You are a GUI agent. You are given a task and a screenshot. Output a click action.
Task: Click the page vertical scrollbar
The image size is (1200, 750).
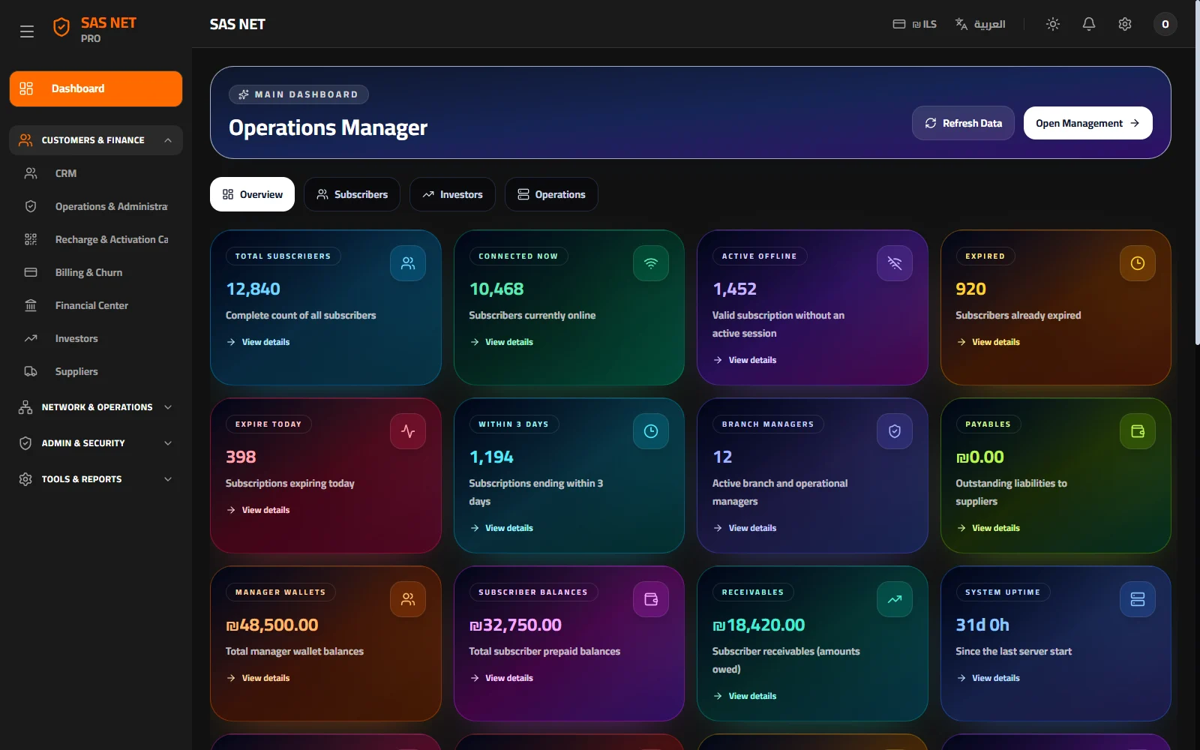[1196, 172]
